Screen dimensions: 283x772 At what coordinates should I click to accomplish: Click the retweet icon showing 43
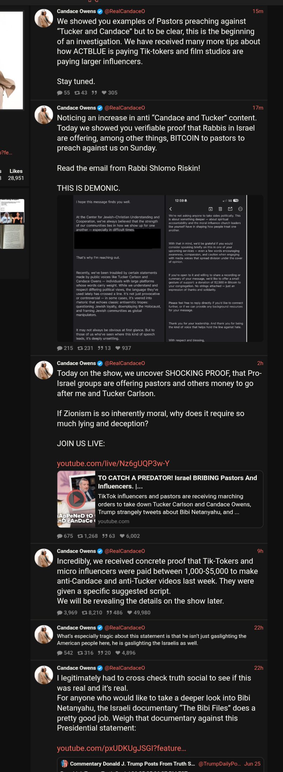point(77,93)
